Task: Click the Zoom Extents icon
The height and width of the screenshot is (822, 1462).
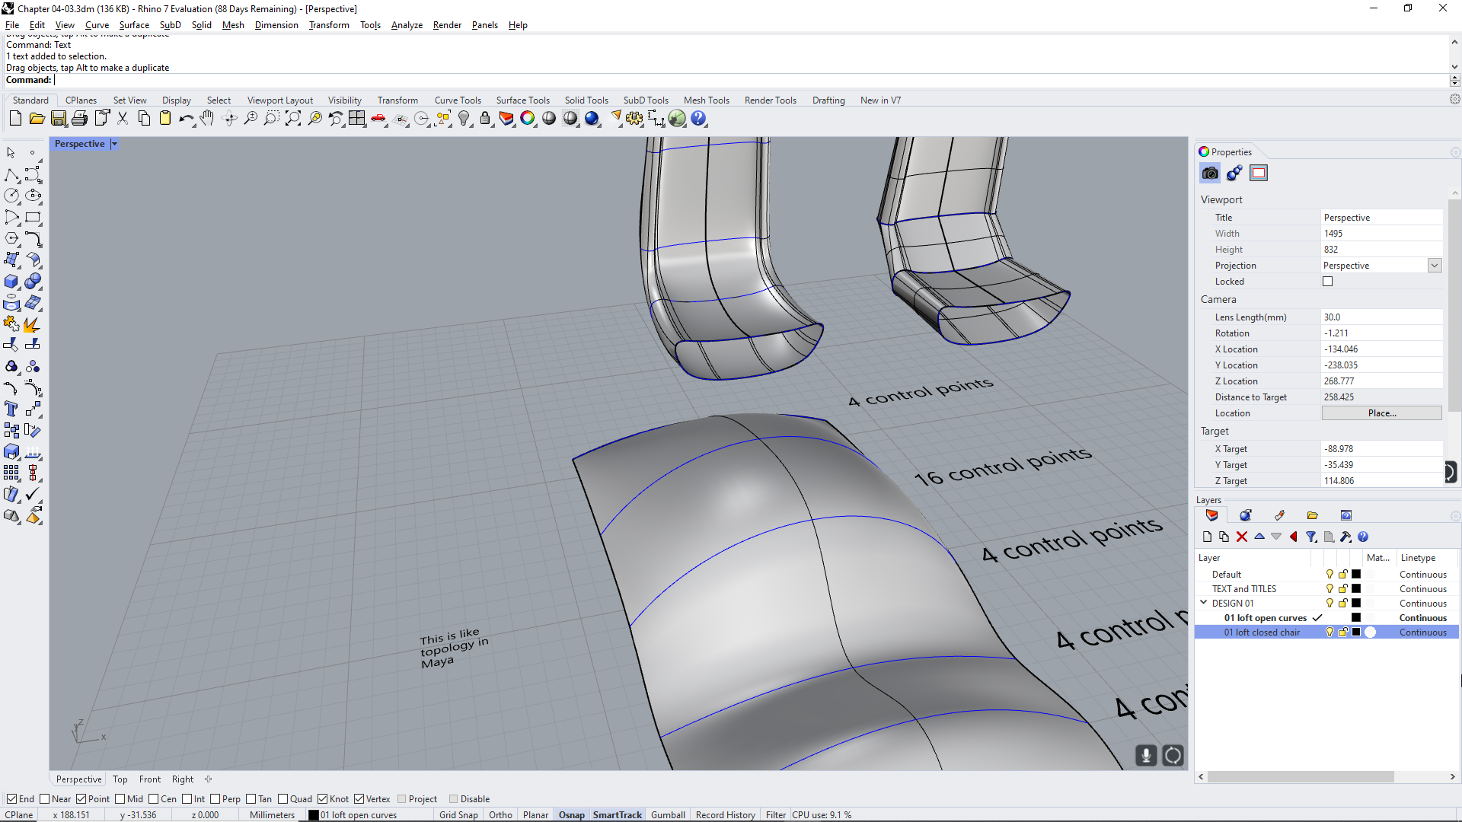Action: coord(293,119)
